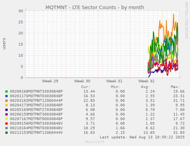
Task: Click the Munin 2.0.75 version text
Action: point(95,142)
